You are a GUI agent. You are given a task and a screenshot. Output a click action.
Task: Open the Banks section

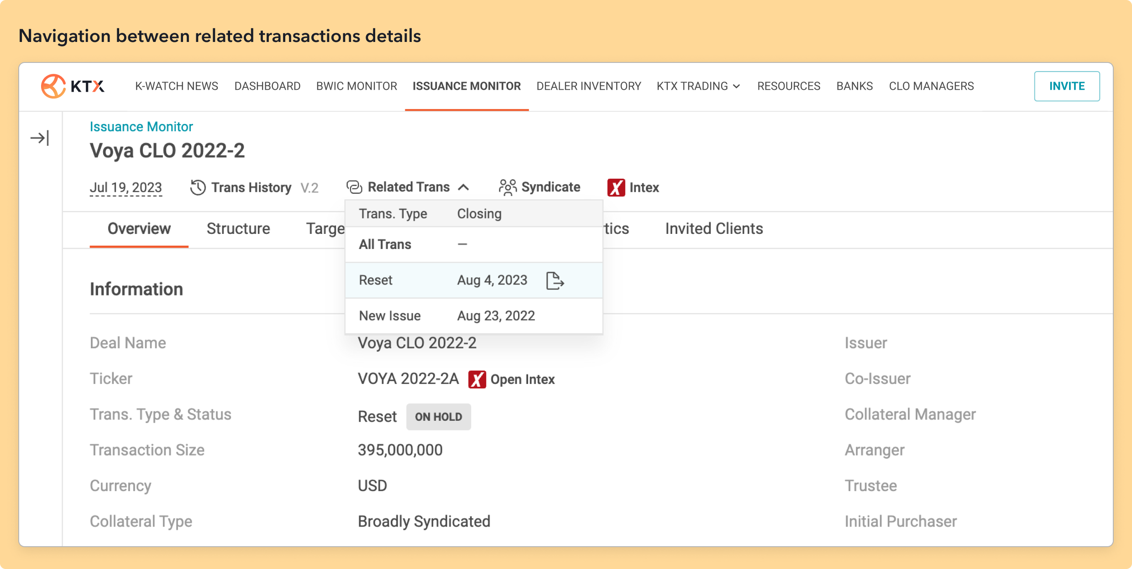pos(854,86)
